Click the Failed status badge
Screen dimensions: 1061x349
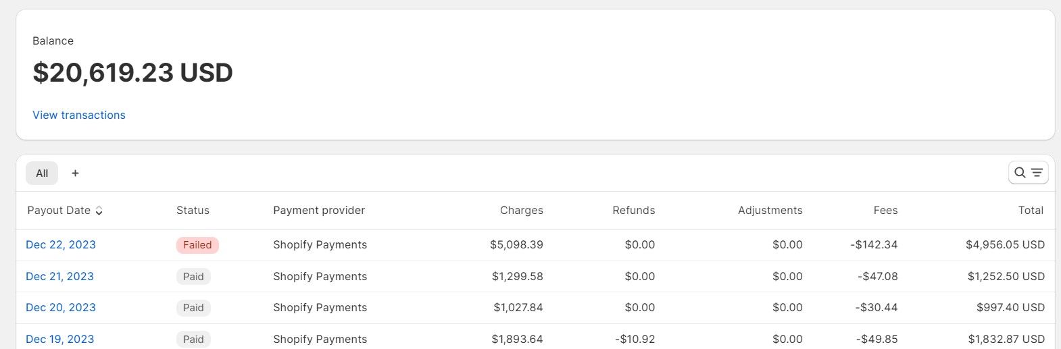pos(197,245)
